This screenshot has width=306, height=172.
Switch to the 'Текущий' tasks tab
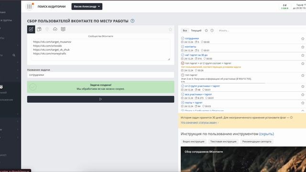pyautogui.click(x=196, y=31)
